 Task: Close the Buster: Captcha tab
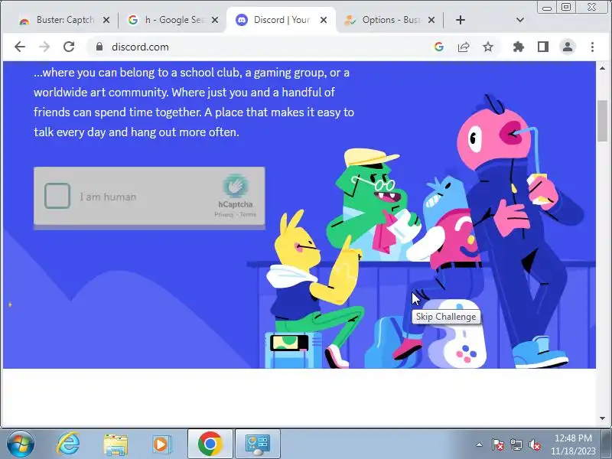pyautogui.click(x=106, y=20)
